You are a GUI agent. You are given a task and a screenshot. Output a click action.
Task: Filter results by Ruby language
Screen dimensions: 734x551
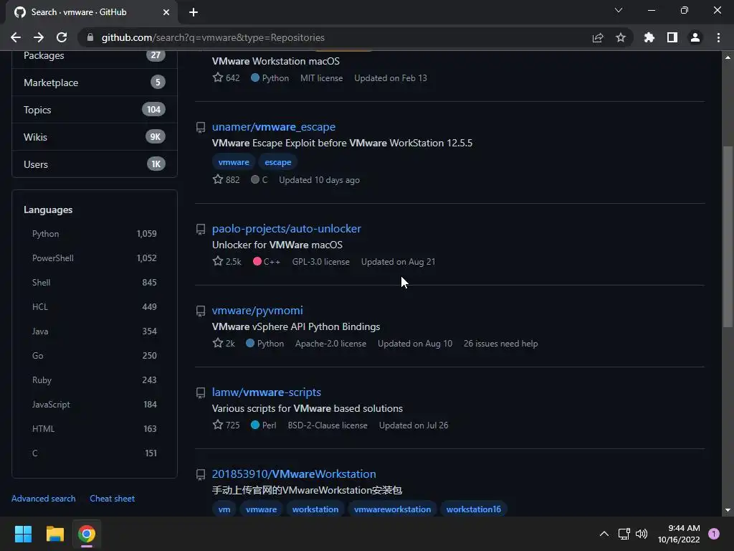click(95, 380)
